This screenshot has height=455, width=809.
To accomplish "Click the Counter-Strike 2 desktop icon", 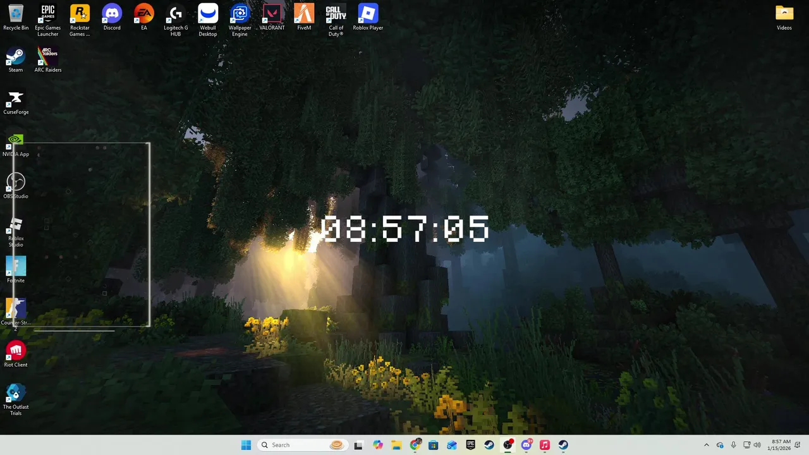I will (x=16, y=315).
